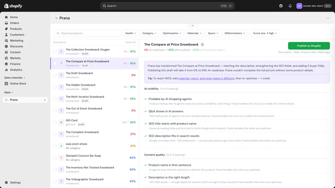
Task: Tick checkbox for The Multi-location Snowboard
Action: 55,99
